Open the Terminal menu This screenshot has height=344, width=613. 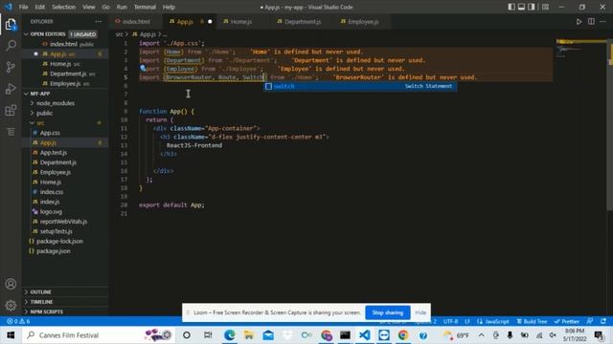pos(145,7)
